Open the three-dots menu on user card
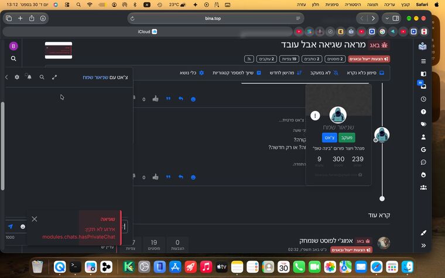This screenshot has height=278, width=445. tap(315, 116)
